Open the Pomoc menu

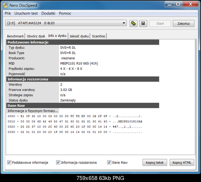pyautogui.click(x=65, y=13)
